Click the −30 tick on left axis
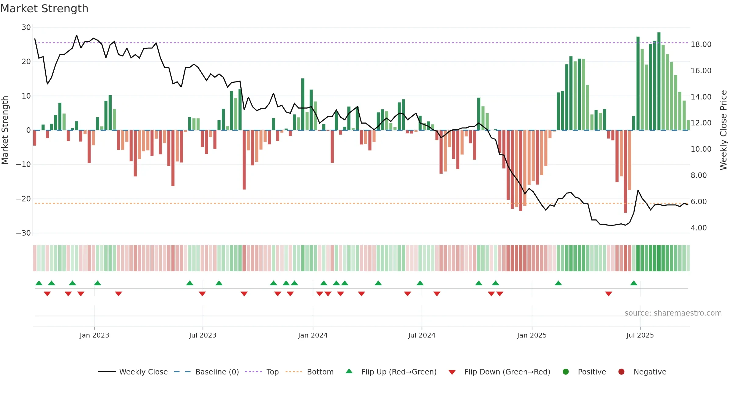The width and height of the screenshot is (732, 412). [x=23, y=233]
